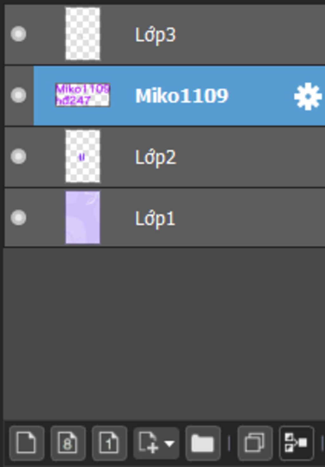
Task: Select the Lớp1 layer name
Action: 155,219
